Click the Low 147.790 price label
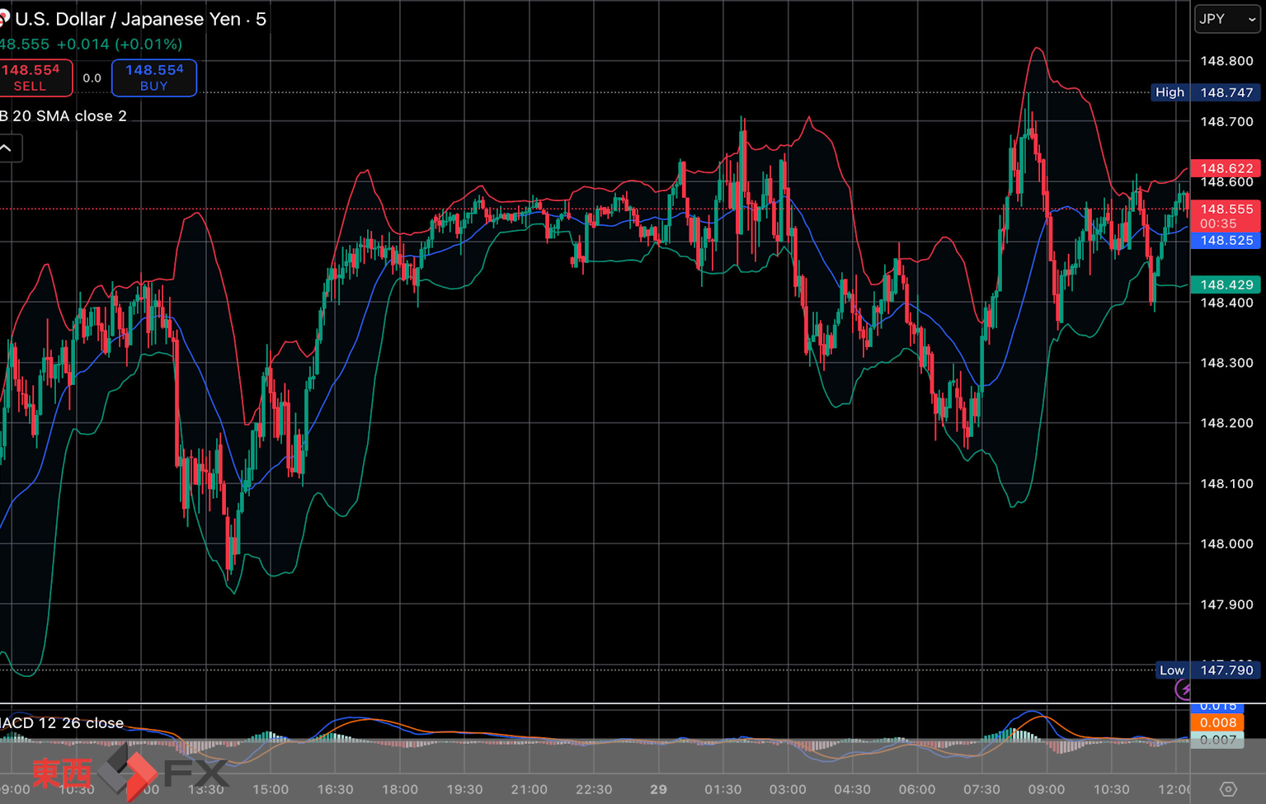This screenshot has height=804, width=1266. tap(1207, 670)
